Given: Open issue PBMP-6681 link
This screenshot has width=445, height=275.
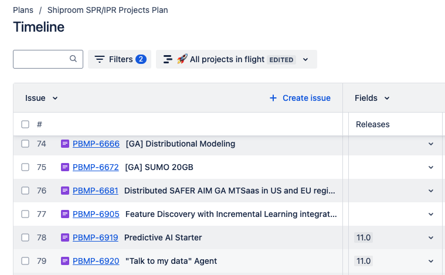Looking at the screenshot, I should point(96,191).
